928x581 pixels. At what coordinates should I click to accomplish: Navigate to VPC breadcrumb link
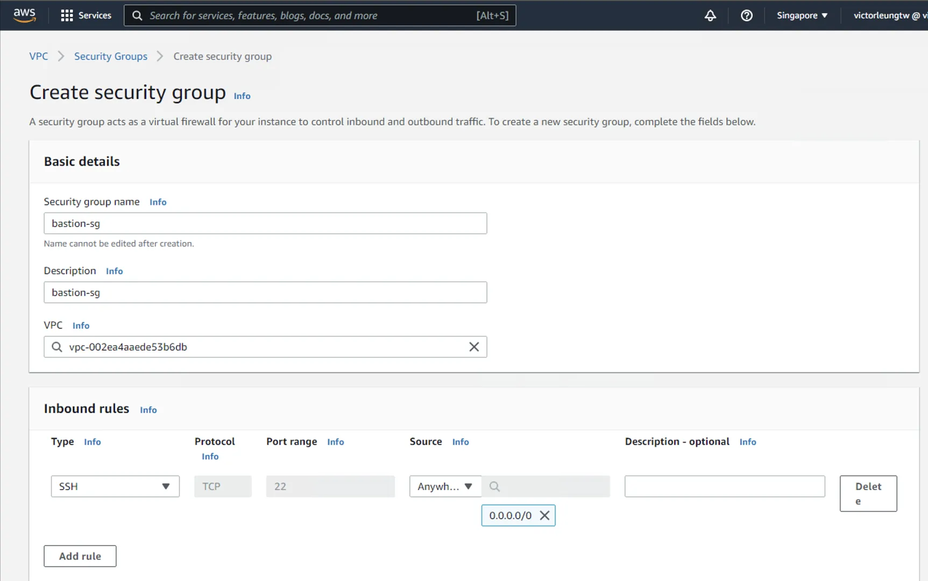pos(38,56)
